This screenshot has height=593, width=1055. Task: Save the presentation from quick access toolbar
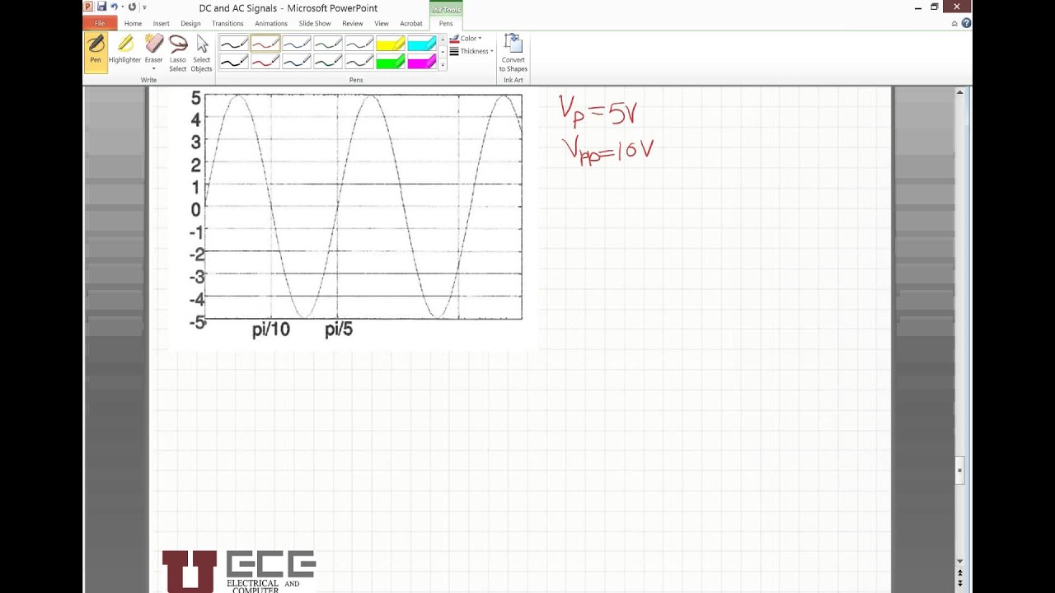tap(101, 7)
